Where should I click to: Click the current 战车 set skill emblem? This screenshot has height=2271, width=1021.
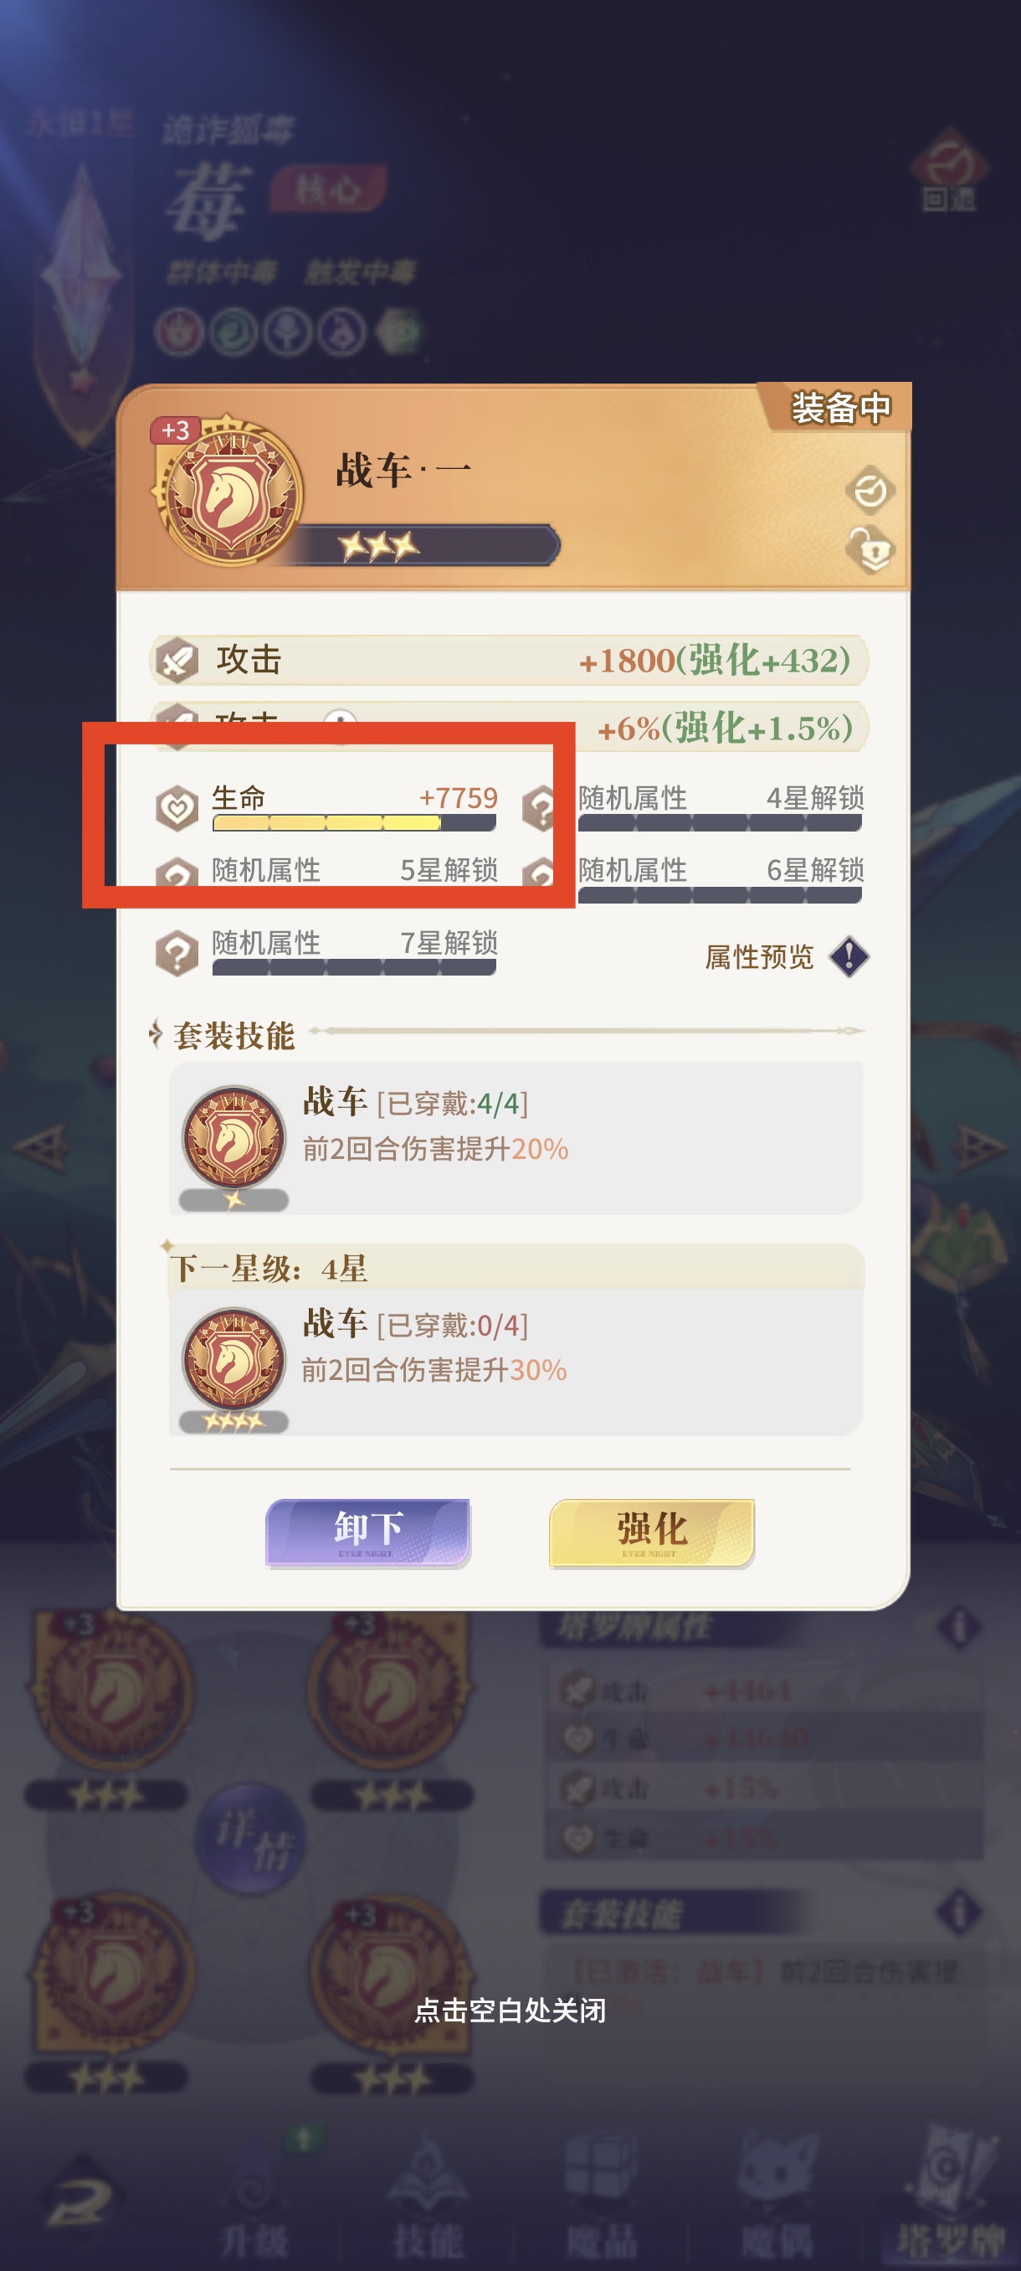(233, 1138)
